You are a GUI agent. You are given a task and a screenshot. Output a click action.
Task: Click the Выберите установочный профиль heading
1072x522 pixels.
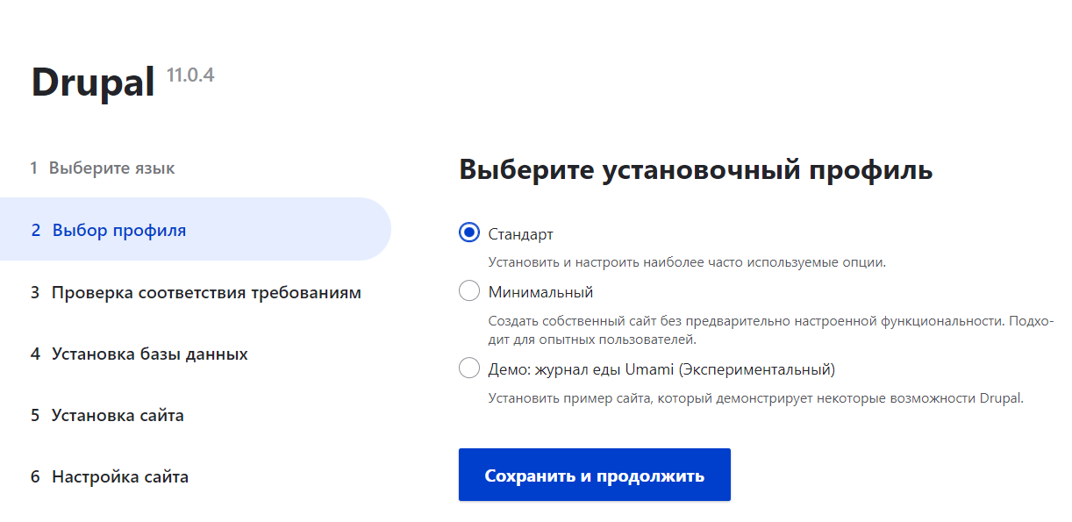696,170
